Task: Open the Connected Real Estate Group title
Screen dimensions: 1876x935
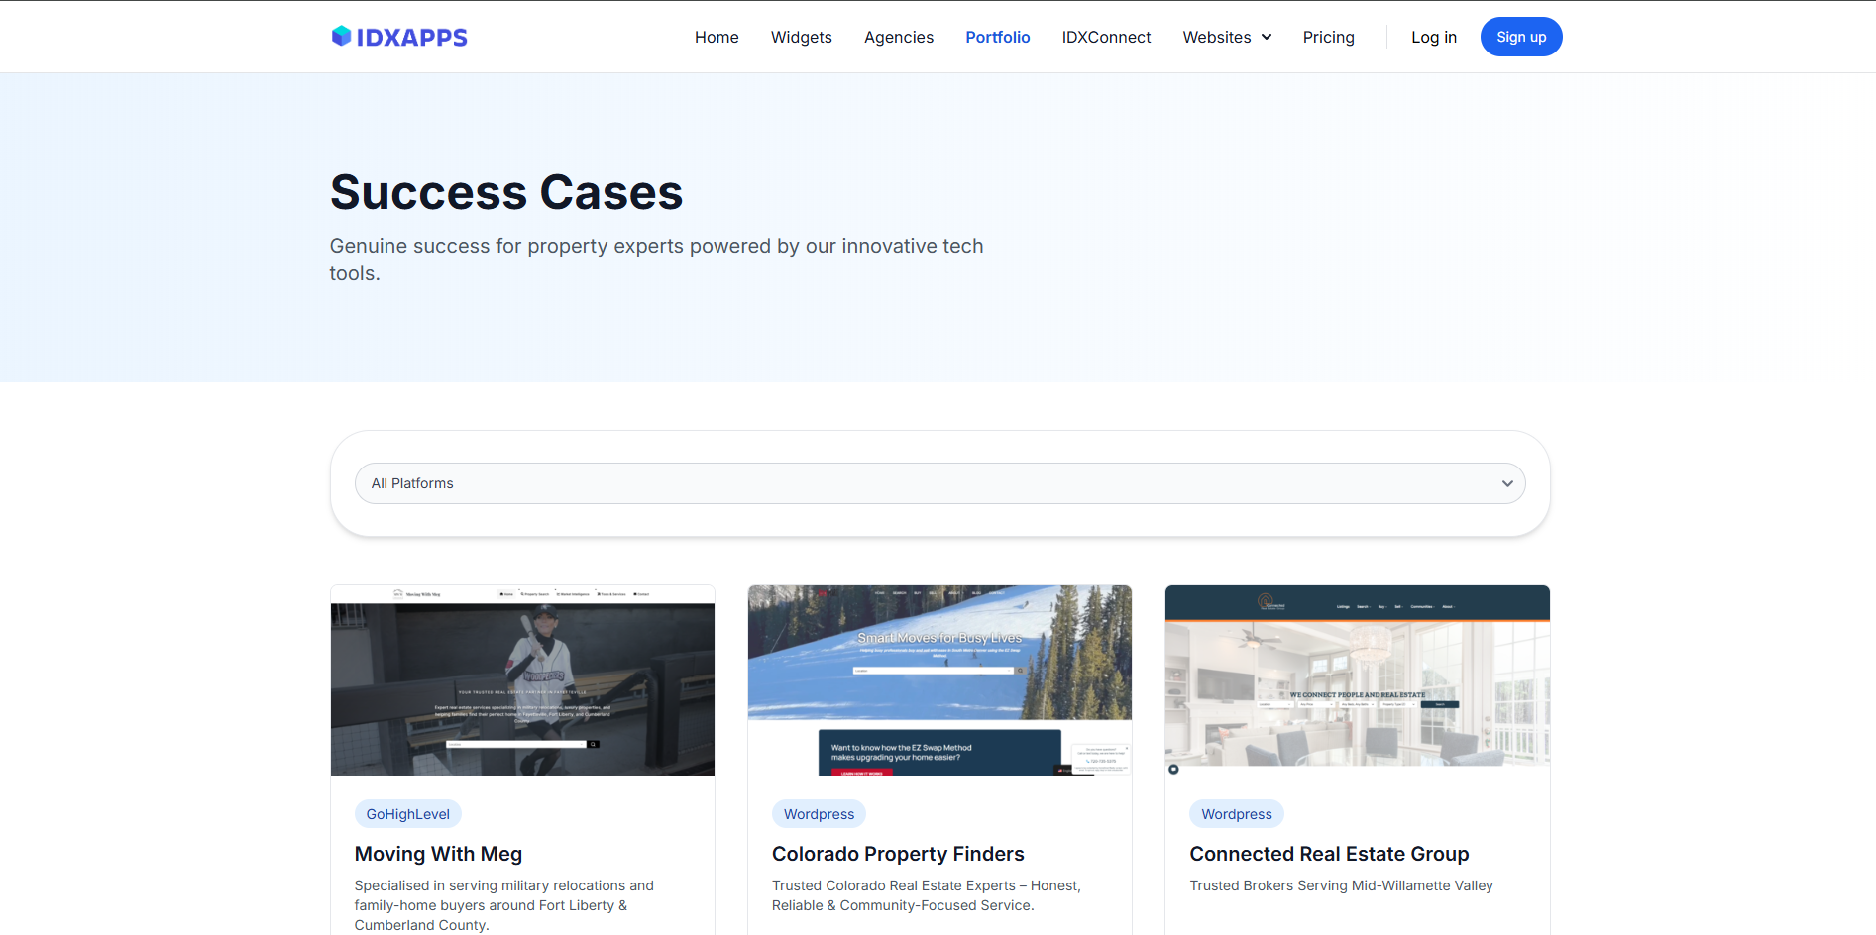Action: pos(1329,854)
